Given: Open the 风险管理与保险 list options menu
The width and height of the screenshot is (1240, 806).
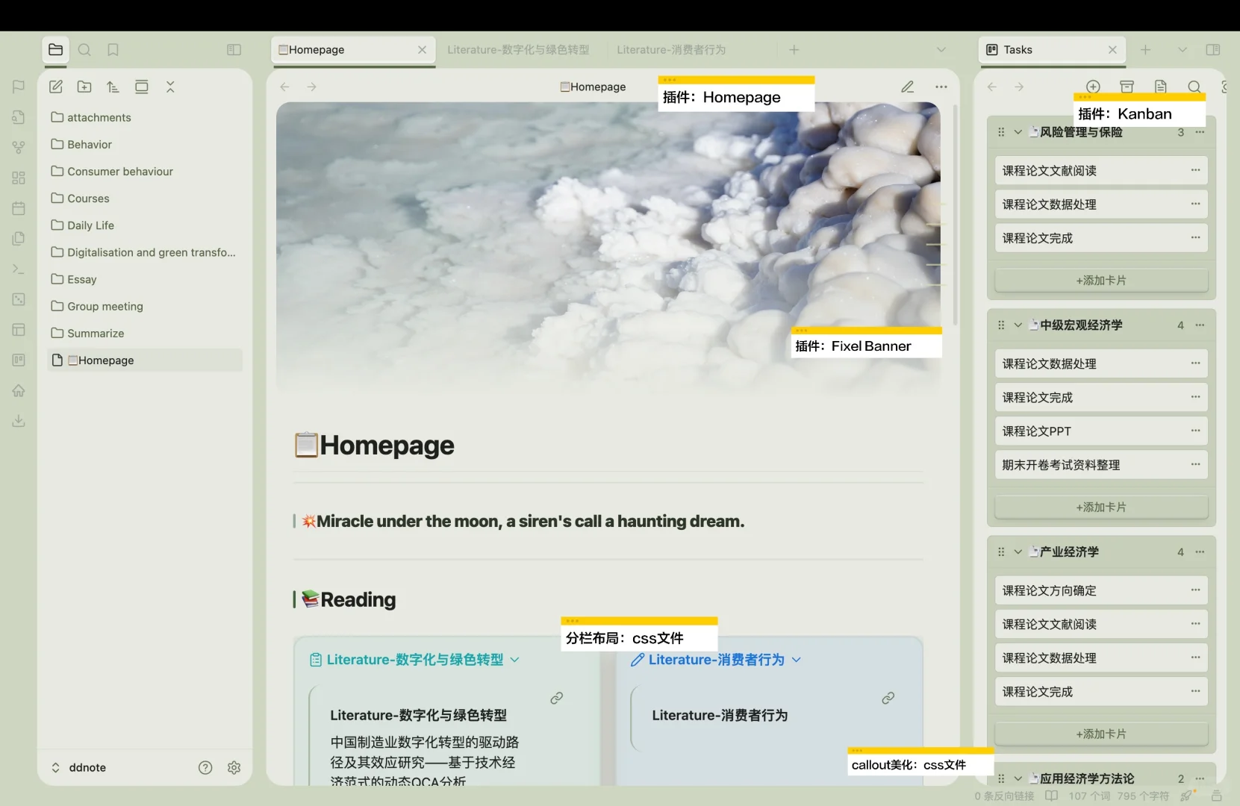Looking at the screenshot, I should 1200,132.
